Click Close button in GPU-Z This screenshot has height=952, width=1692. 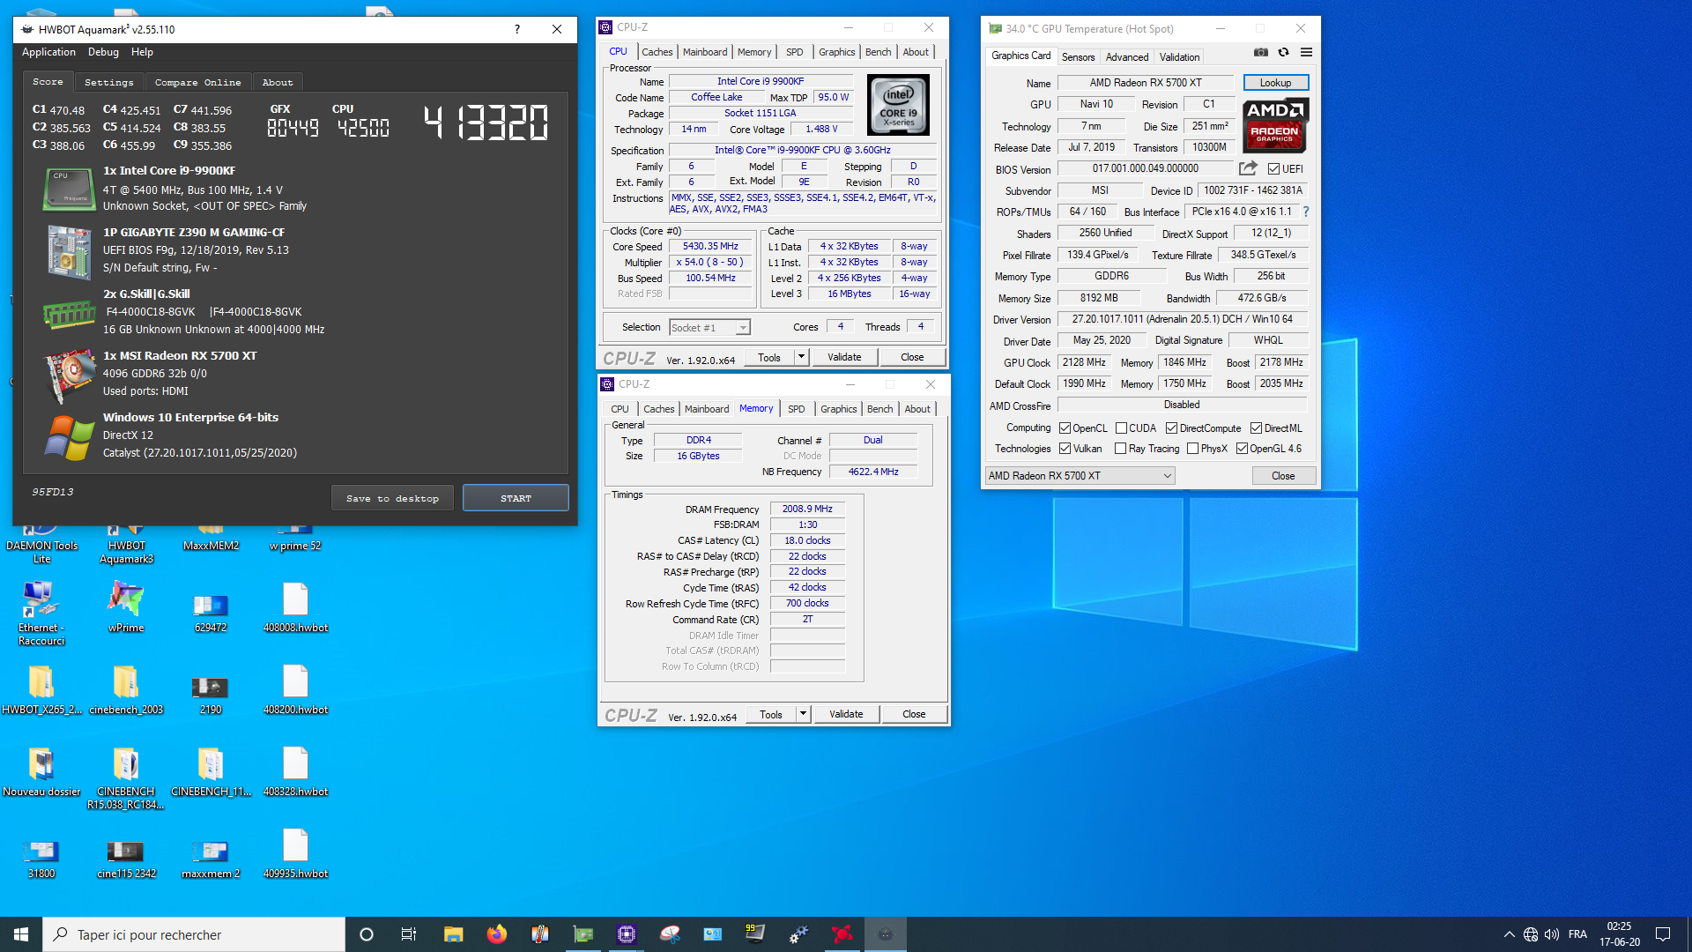1283,476
